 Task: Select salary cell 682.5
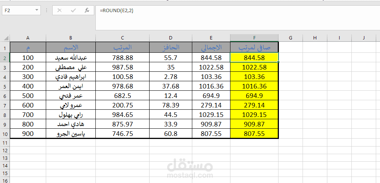click(122, 96)
